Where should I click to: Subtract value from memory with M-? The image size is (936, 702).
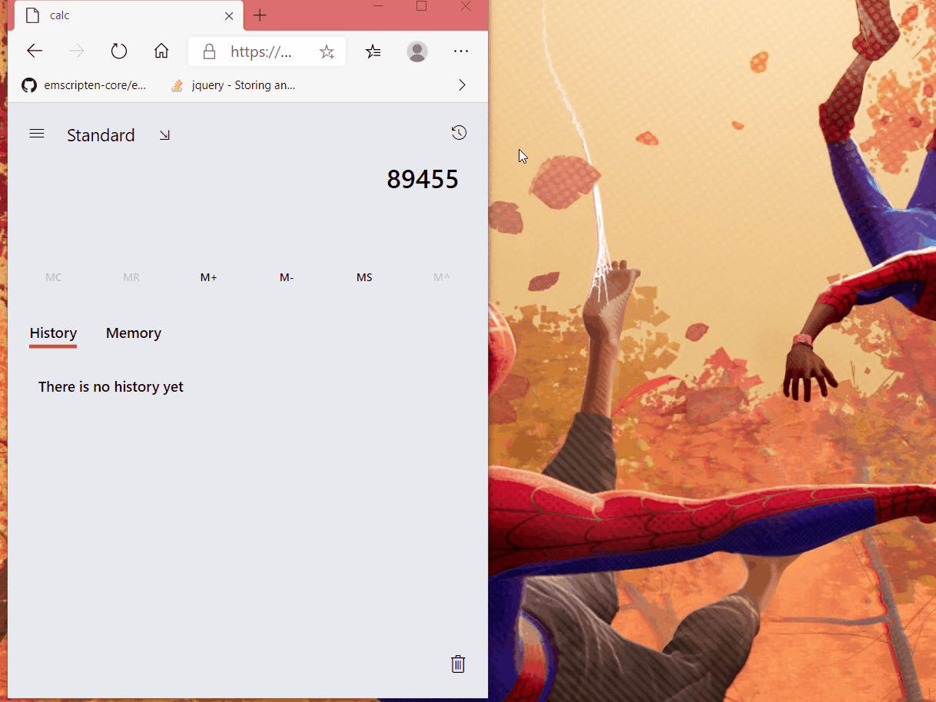287,277
